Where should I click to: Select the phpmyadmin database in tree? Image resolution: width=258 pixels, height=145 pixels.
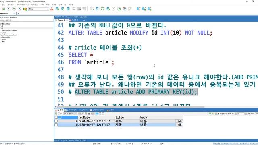6,37
